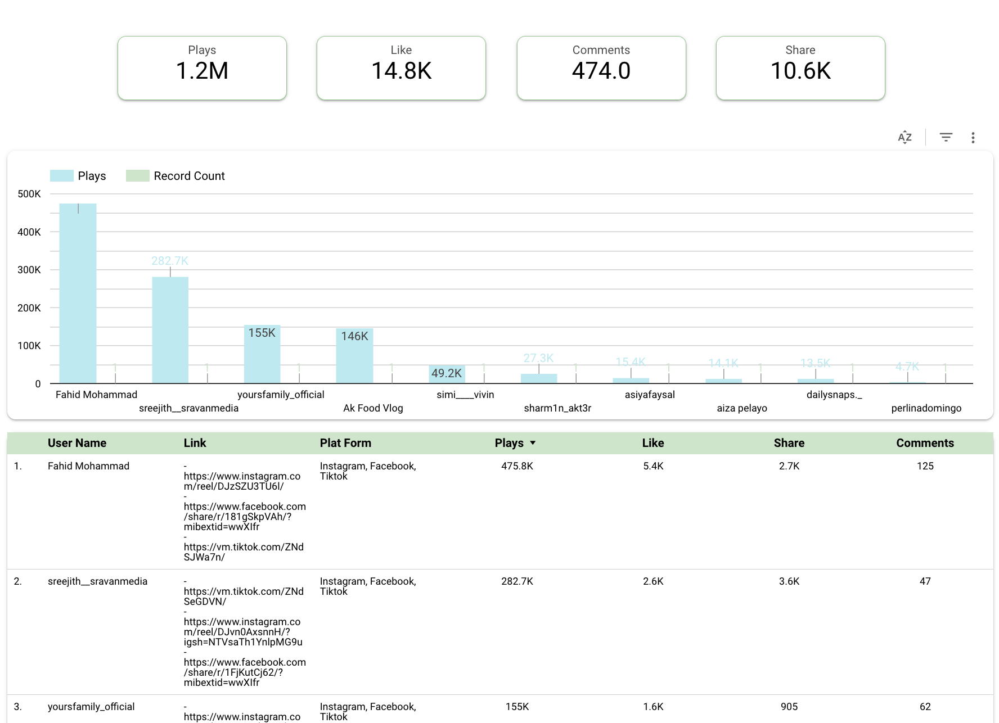This screenshot has height=723, width=999.
Task: Click the 905 Share cell
Action: click(789, 707)
